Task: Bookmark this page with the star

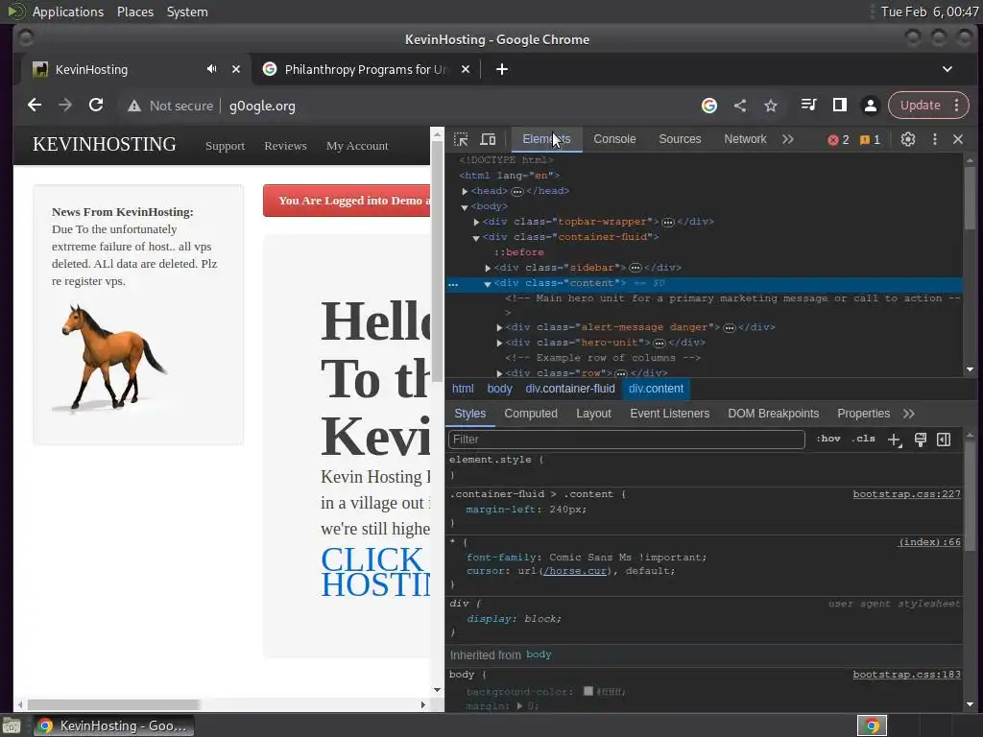Action: (x=771, y=106)
